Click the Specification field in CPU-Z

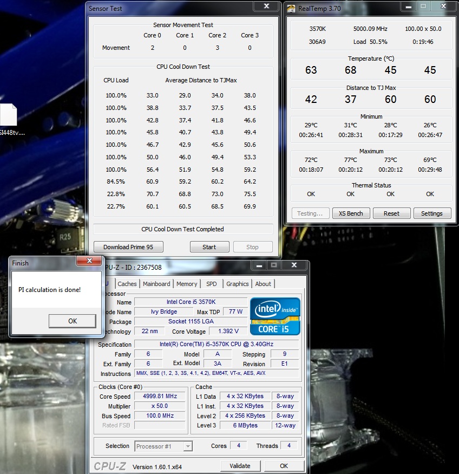point(217,344)
